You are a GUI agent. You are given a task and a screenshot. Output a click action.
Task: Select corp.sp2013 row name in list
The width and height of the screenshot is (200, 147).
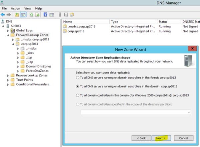pos(76,31)
